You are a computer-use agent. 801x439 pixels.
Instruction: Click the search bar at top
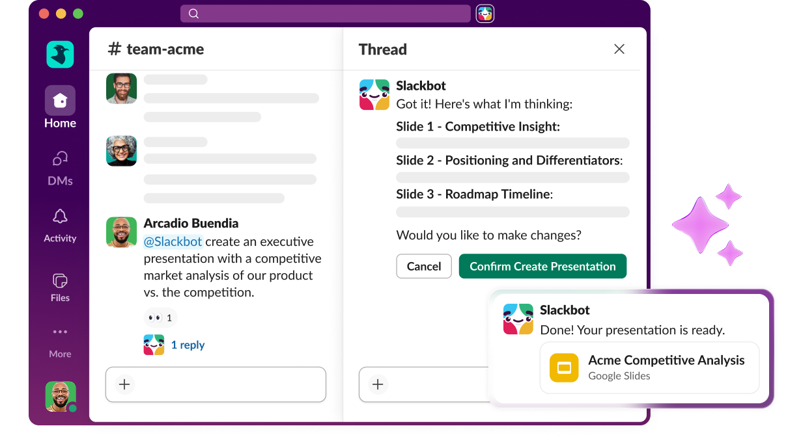tap(325, 14)
